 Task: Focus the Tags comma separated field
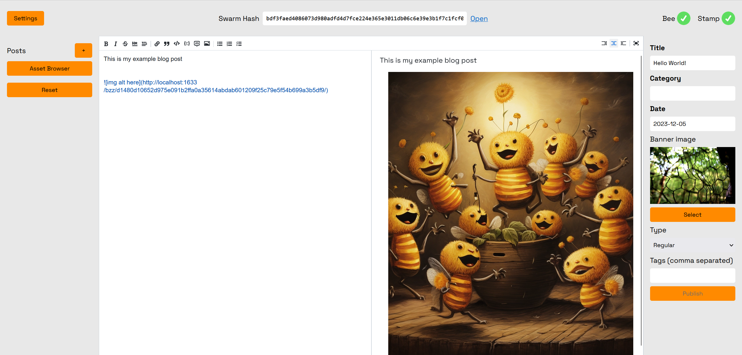point(692,276)
